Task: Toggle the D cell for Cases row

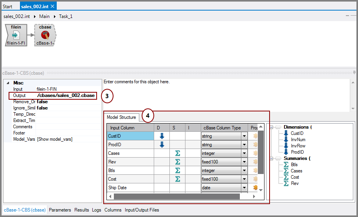Action: [x=162, y=153]
